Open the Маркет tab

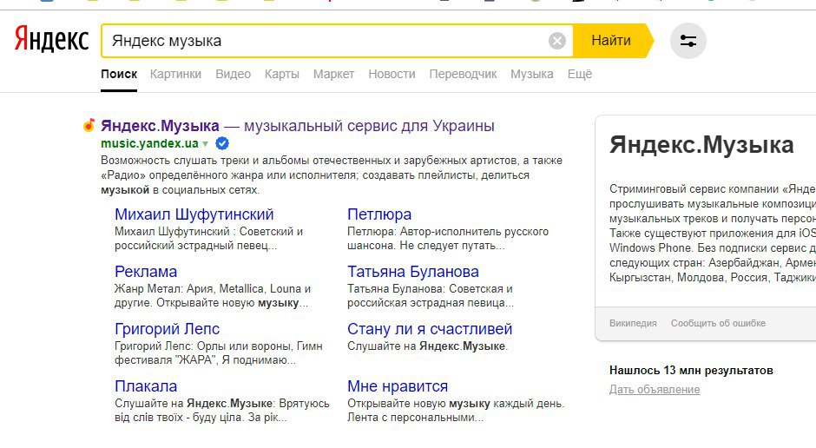click(333, 74)
